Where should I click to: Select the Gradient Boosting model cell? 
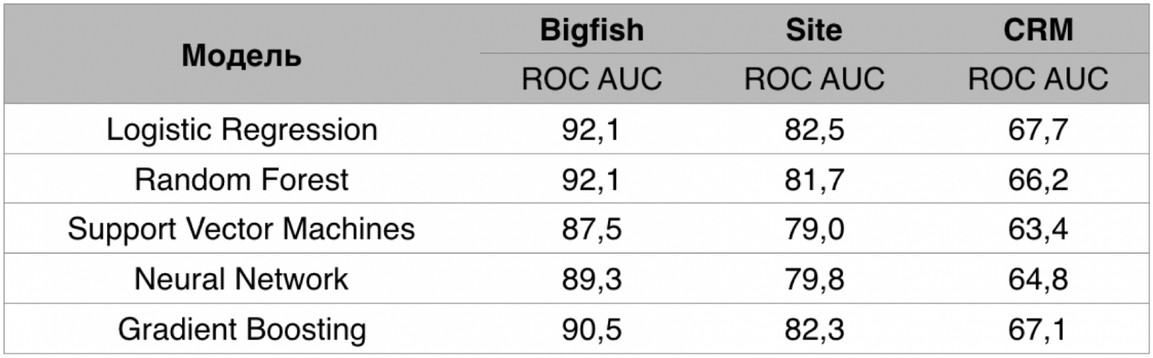tap(241, 329)
